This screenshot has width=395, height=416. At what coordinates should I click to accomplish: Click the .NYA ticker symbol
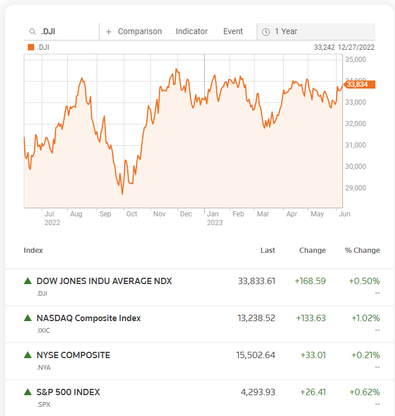click(43, 367)
